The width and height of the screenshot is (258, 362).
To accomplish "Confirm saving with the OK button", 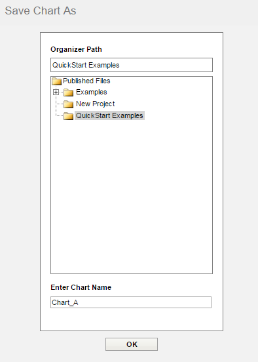I will click(x=132, y=344).
